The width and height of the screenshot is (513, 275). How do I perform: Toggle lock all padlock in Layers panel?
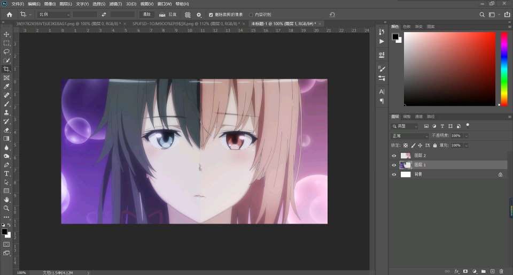pyautogui.click(x=435, y=146)
